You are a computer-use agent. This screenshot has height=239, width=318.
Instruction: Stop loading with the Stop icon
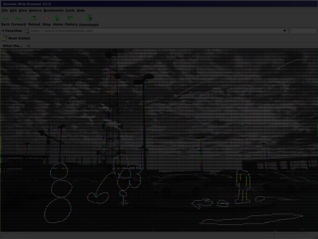click(x=46, y=18)
